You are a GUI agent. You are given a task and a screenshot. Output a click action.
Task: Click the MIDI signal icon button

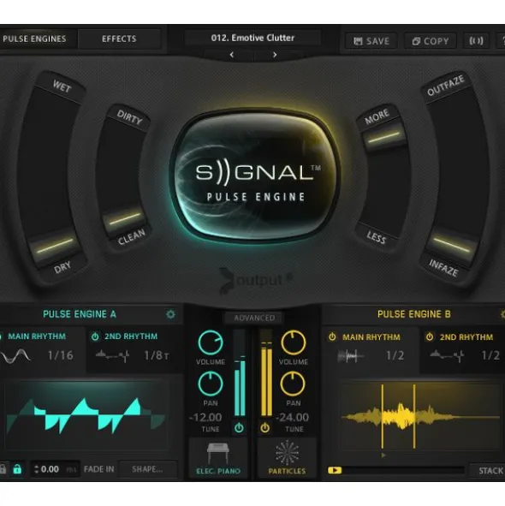point(476,41)
